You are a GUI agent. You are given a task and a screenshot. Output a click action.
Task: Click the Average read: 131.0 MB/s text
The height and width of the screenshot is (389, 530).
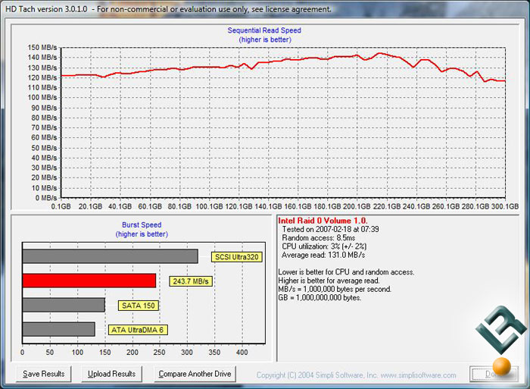coord(323,255)
